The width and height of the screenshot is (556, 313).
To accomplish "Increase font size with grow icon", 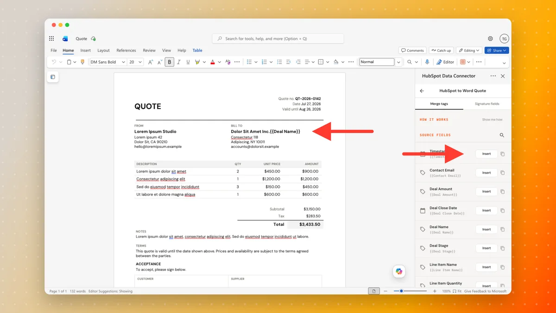I will (x=151, y=62).
